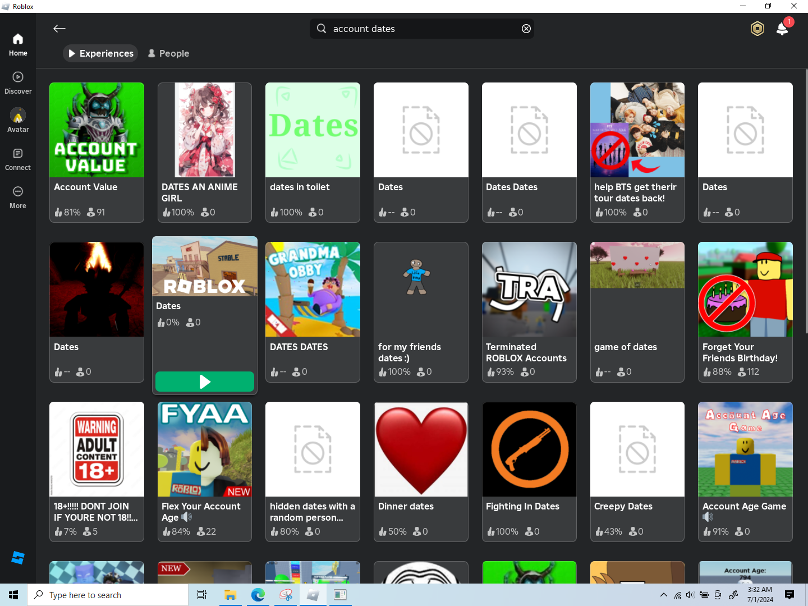Click the voice chat icon on Flex Your Account Age
This screenshot has height=606, width=808.
point(187,517)
